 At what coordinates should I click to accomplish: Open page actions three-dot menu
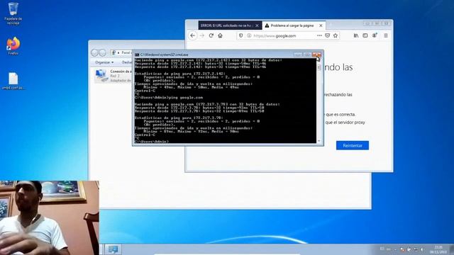[319, 35]
